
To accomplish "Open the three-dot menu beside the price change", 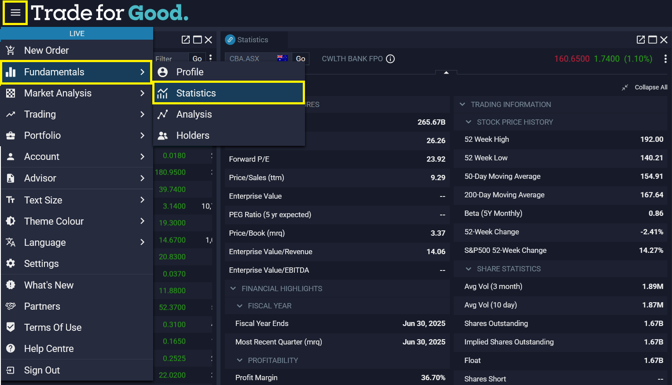I will 665,59.
